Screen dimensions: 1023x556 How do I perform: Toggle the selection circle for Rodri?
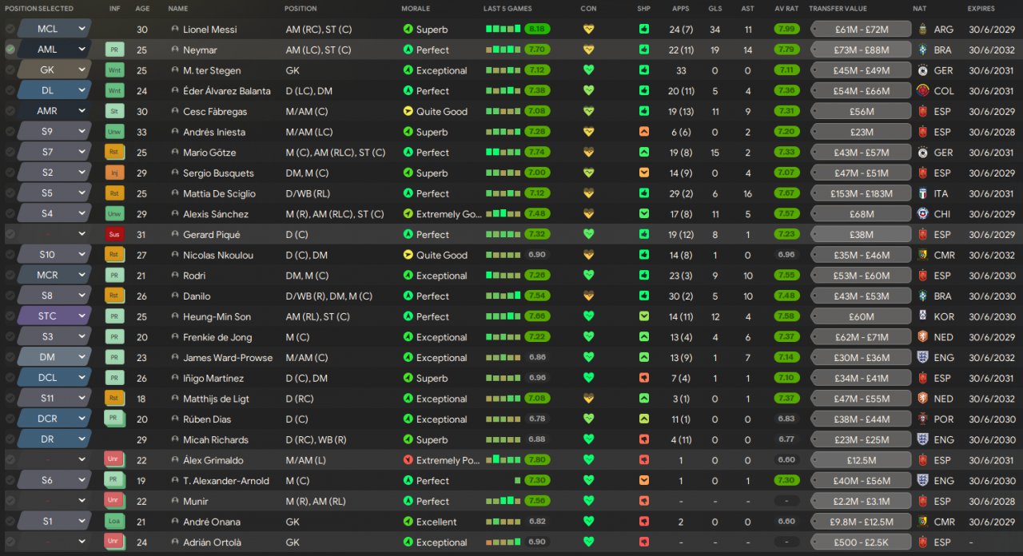[10, 276]
